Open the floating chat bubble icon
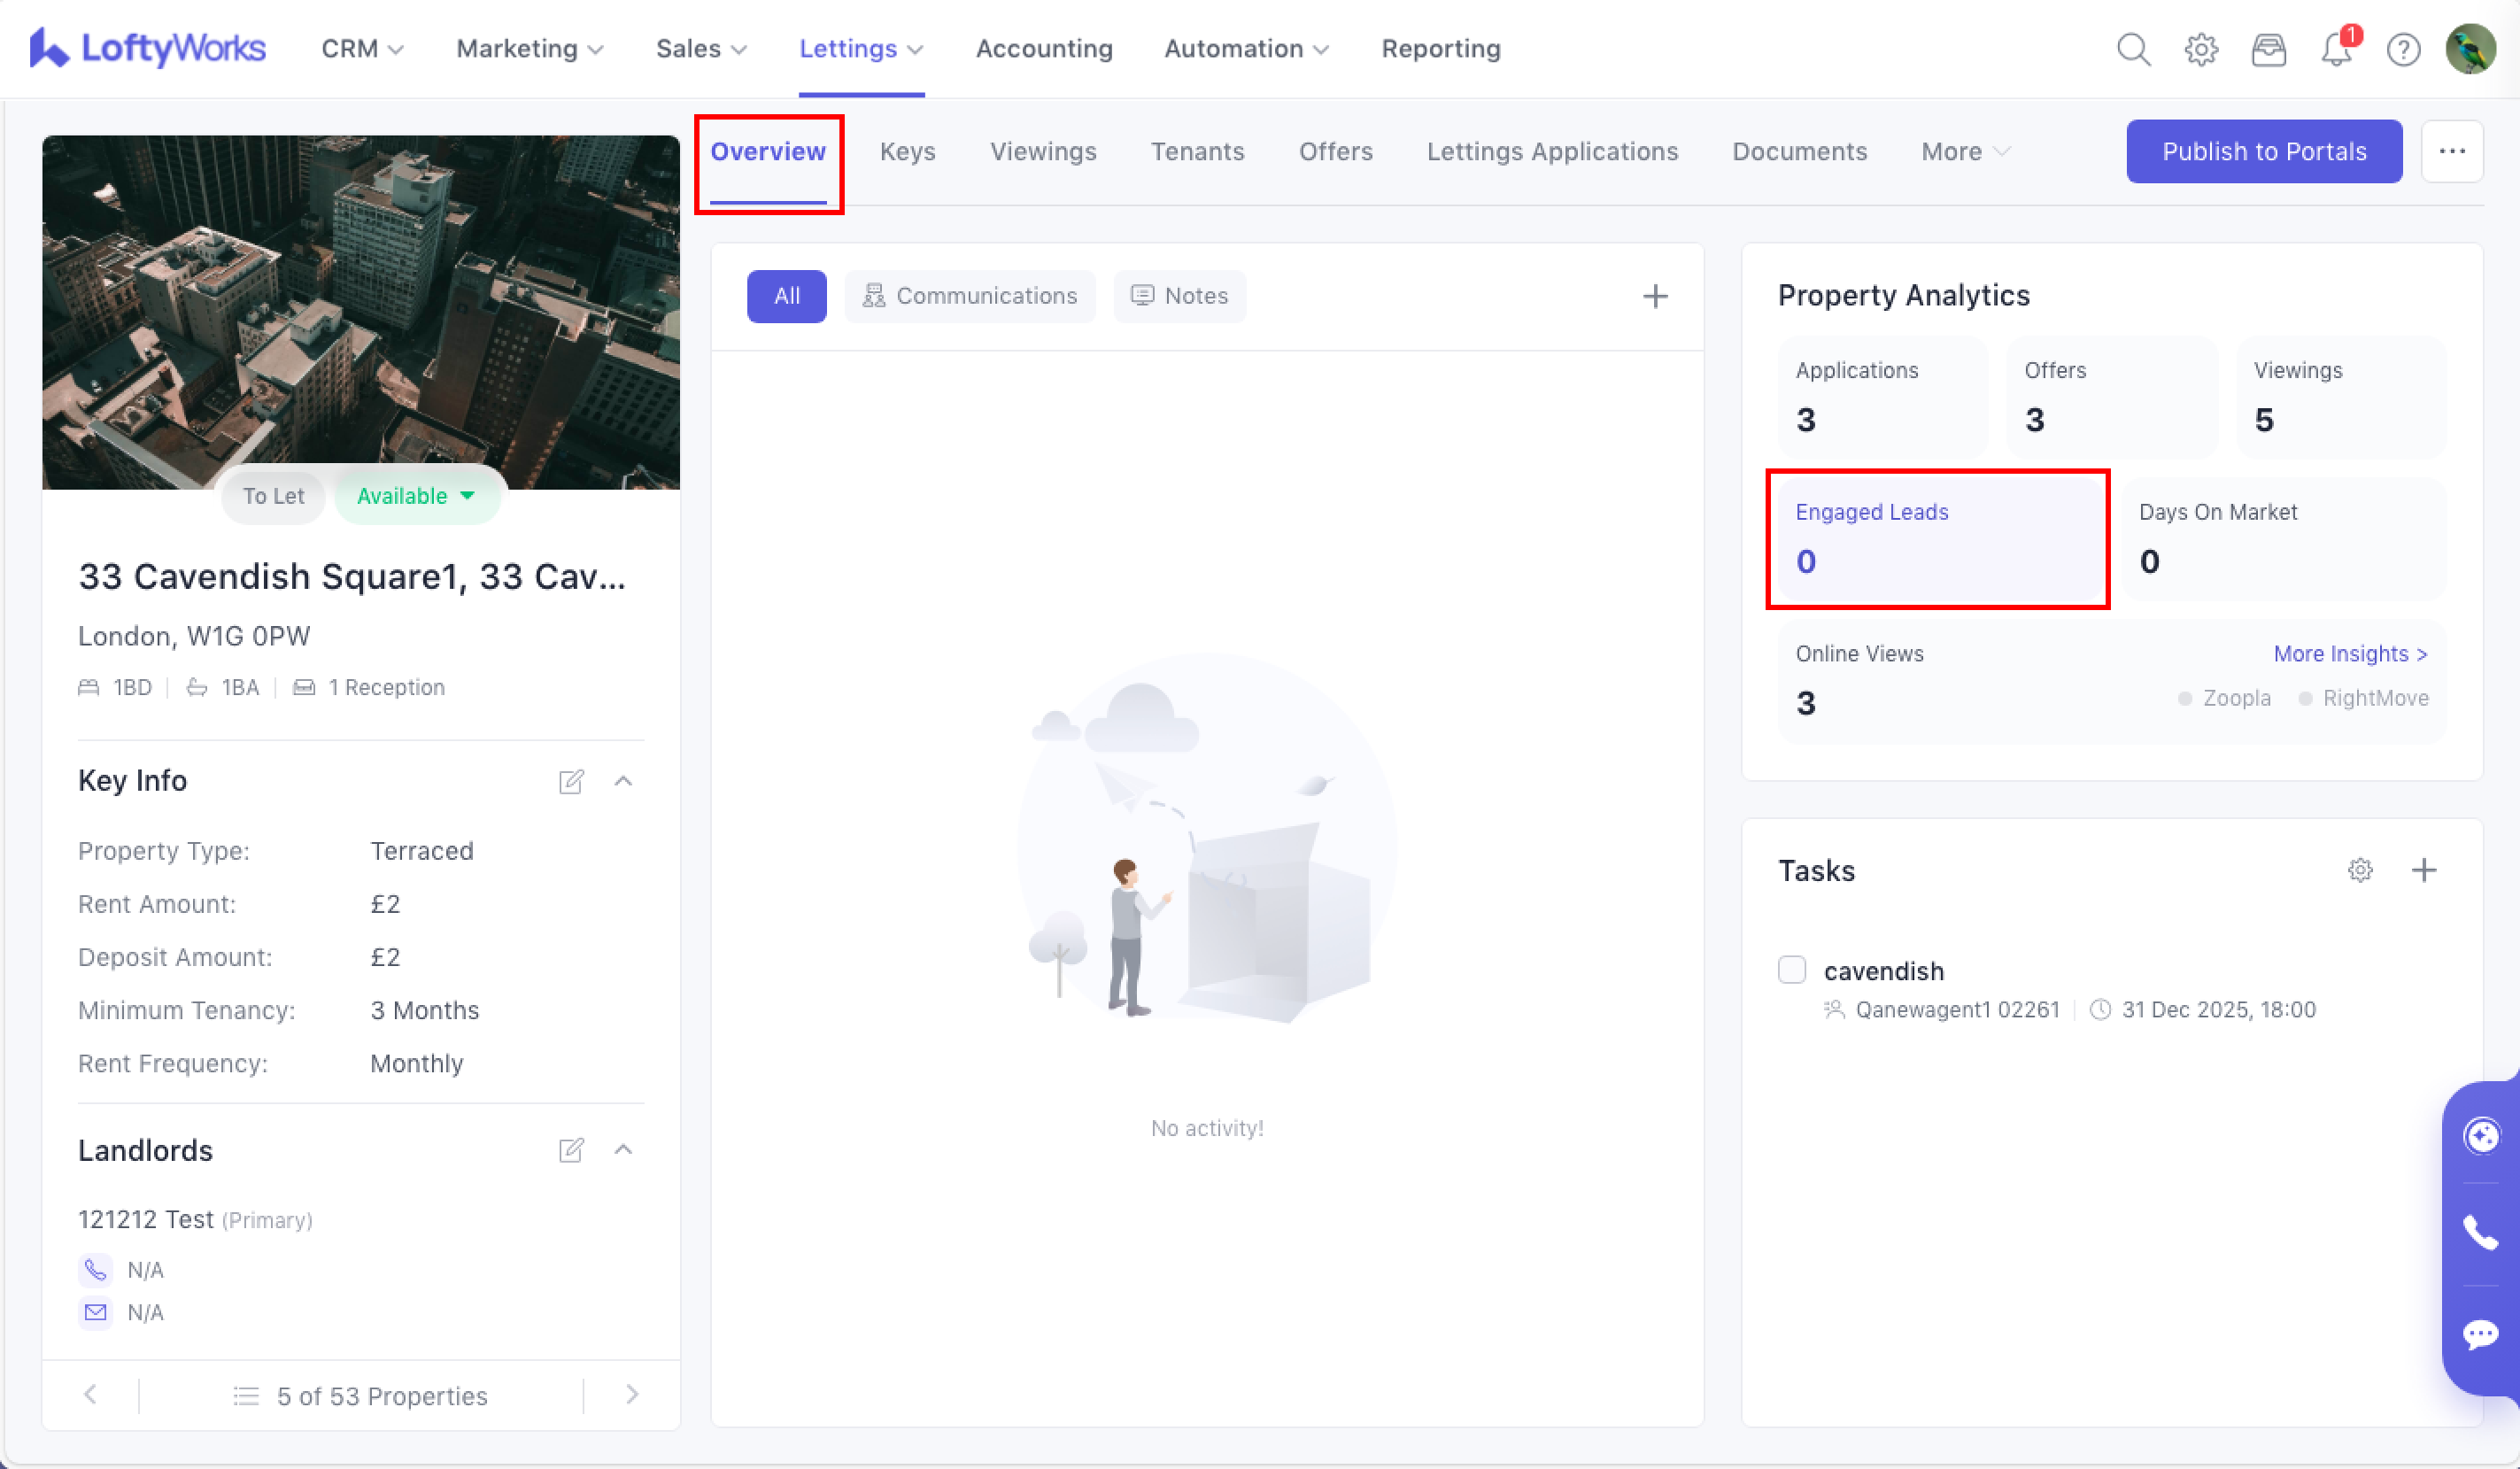Viewport: 2520px width, 1469px height. pyautogui.click(x=2480, y=1334)
